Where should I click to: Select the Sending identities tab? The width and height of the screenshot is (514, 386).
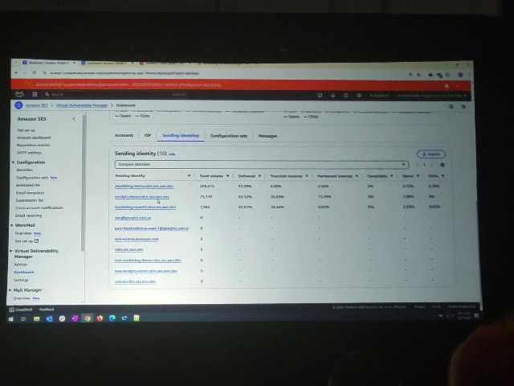click(181, 136)
